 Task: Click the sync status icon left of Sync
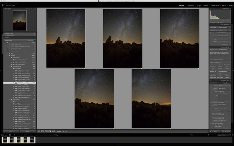tap(210, 131)
